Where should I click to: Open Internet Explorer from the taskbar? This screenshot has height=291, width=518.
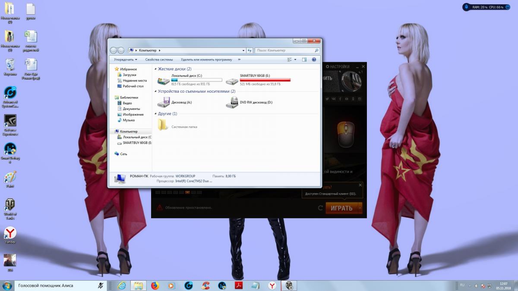coord(122,285)
